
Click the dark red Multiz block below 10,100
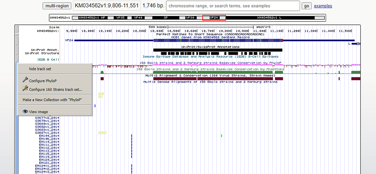102,78
